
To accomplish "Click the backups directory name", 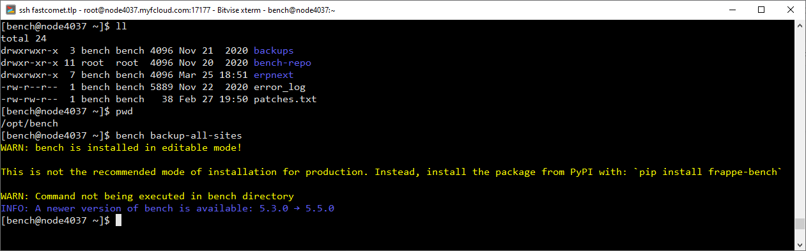I will (274, 50).
